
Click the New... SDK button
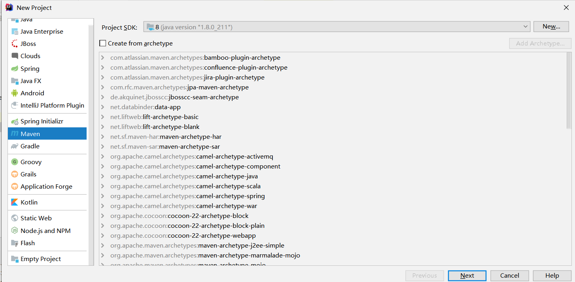coord(551,26)
